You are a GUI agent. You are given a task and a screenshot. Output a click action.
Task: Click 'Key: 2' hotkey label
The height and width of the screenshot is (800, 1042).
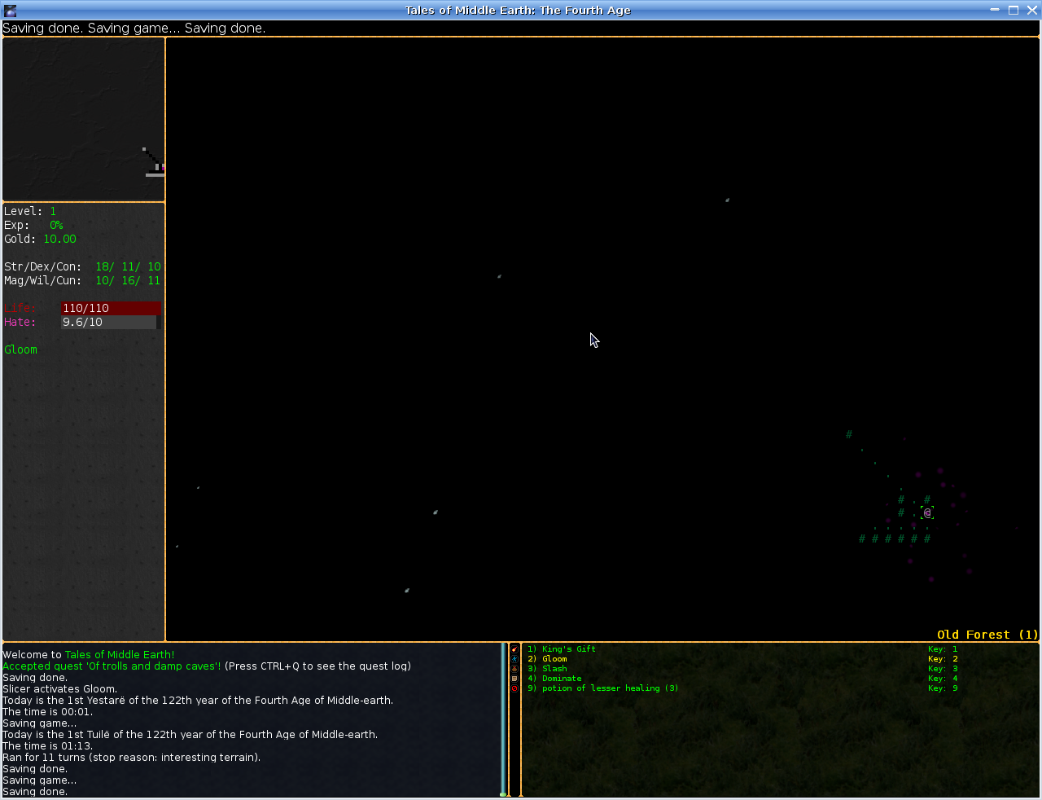click(943, 659)
